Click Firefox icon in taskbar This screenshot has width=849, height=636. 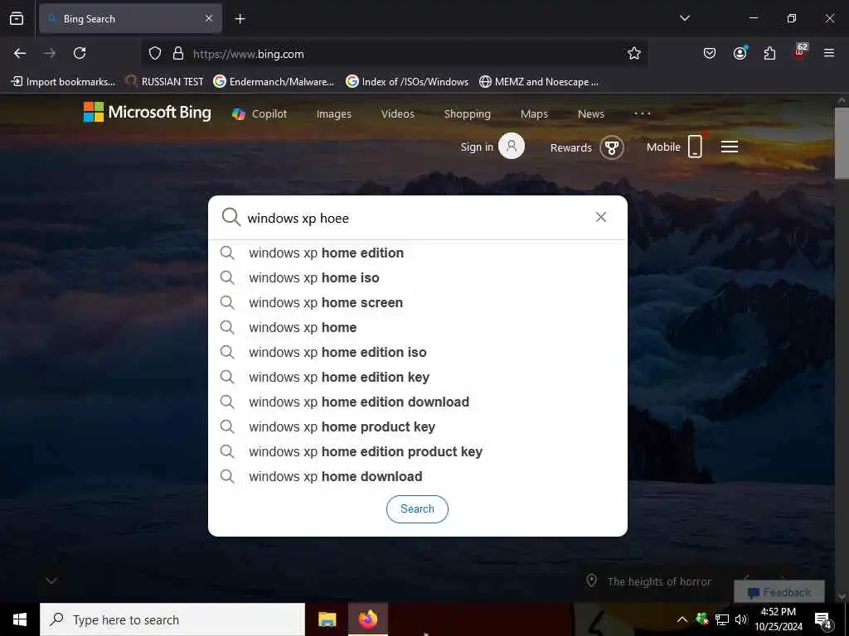click(367, 619)
